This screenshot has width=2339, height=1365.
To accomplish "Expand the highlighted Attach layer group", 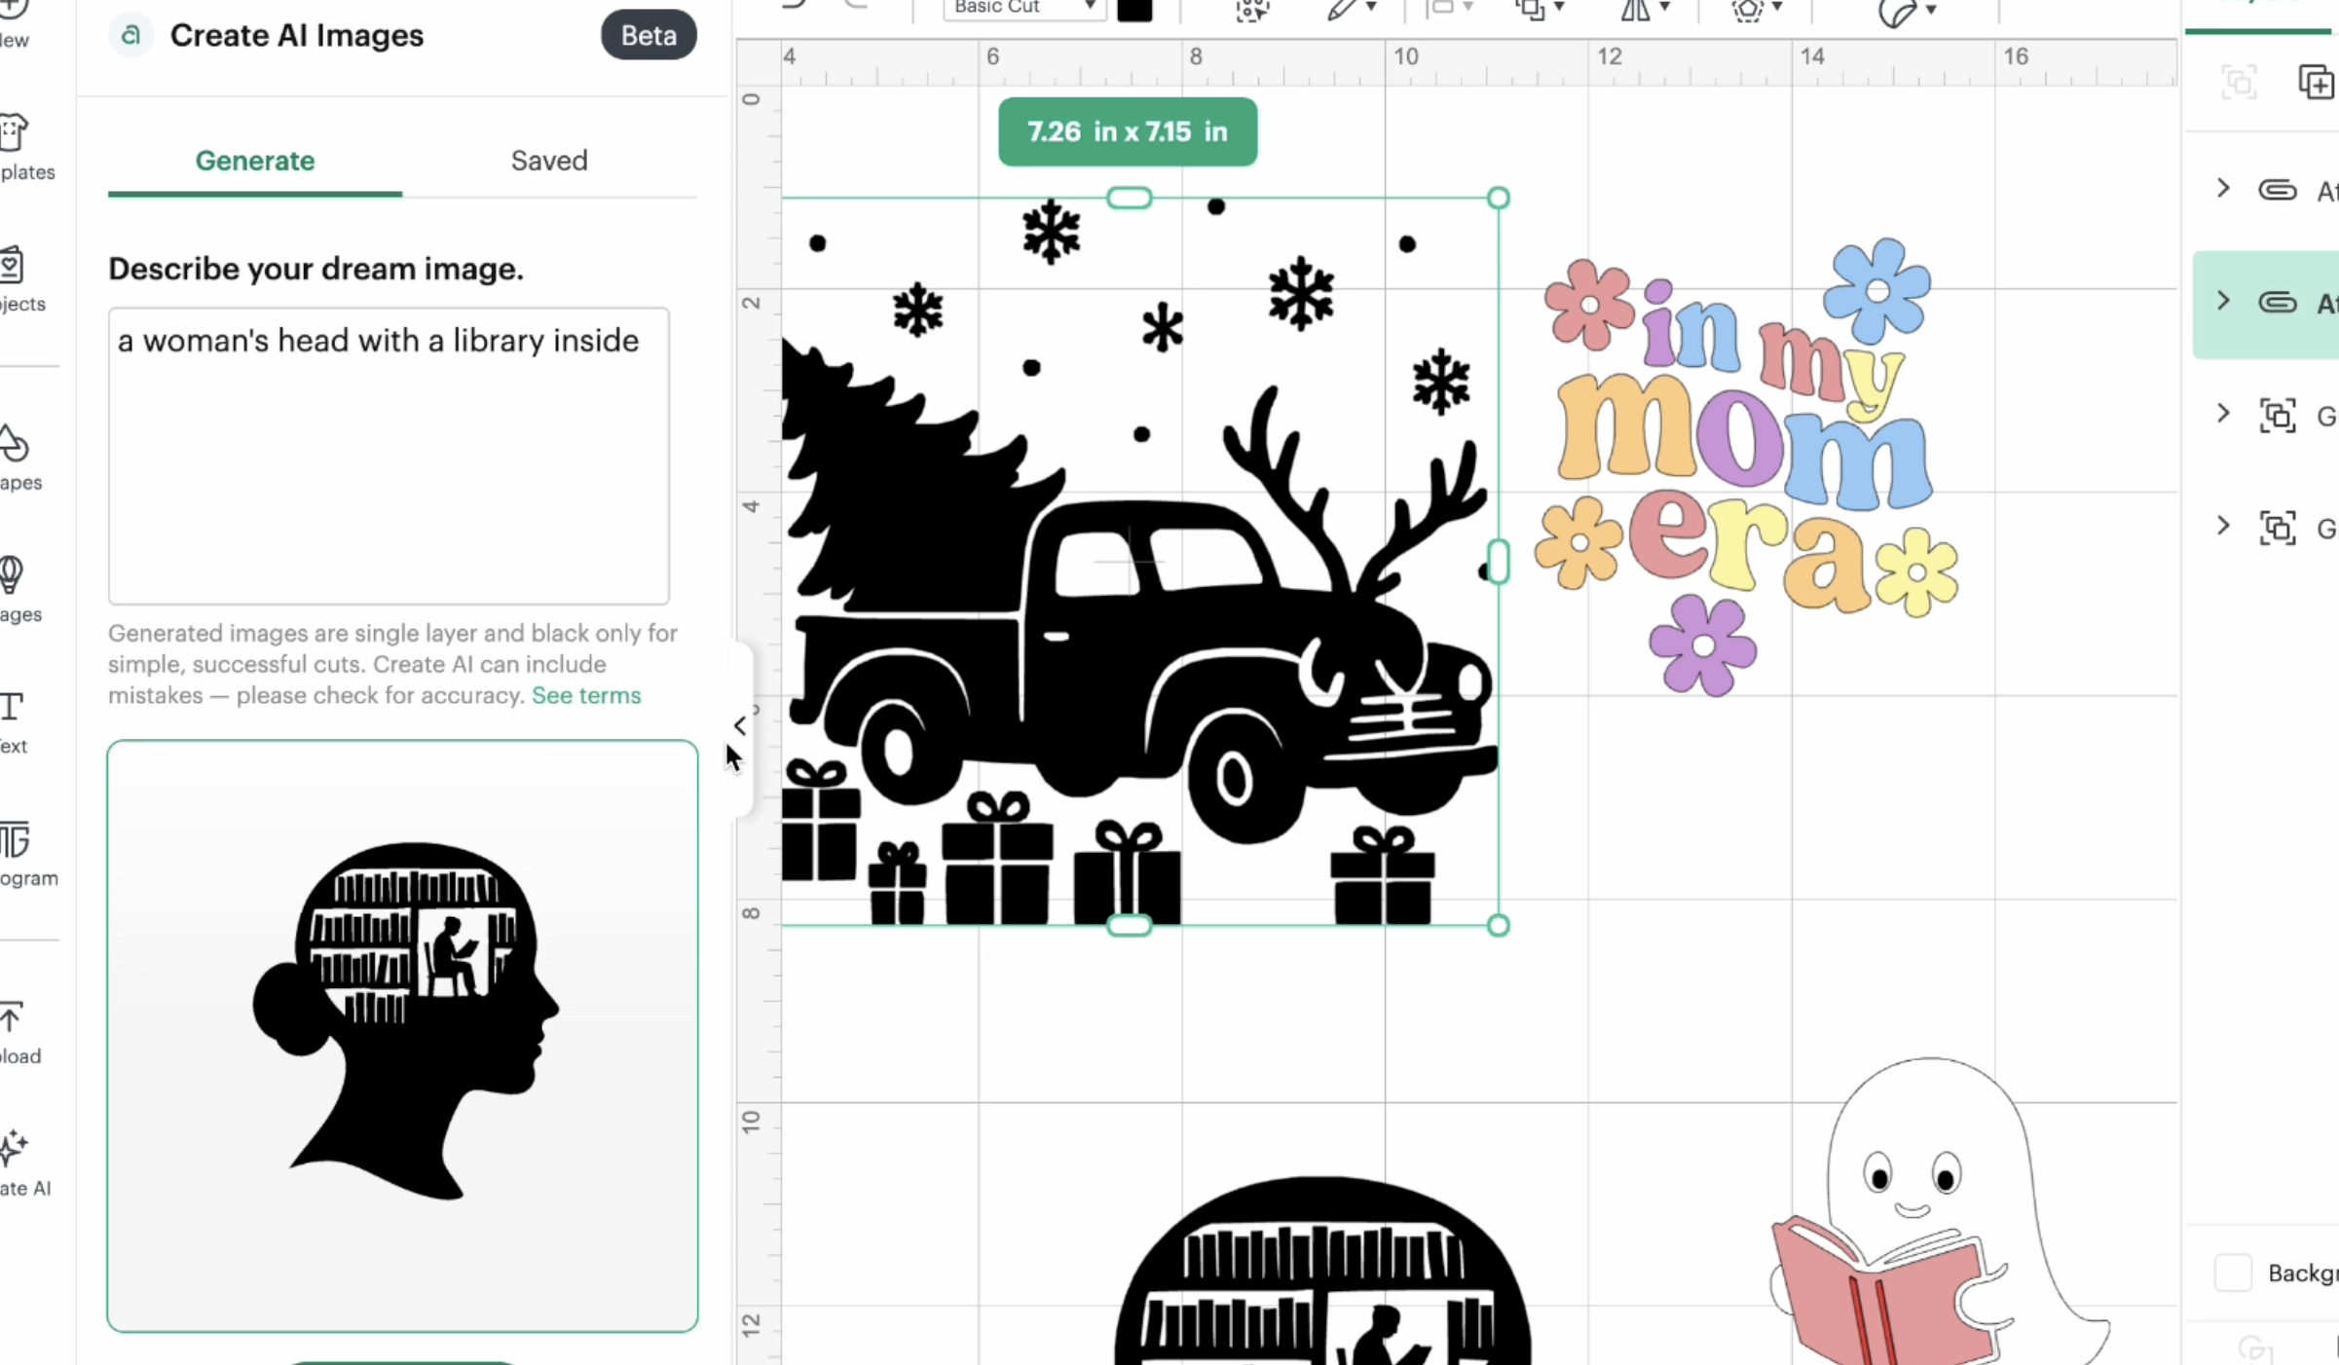I will pos(2224,301).
